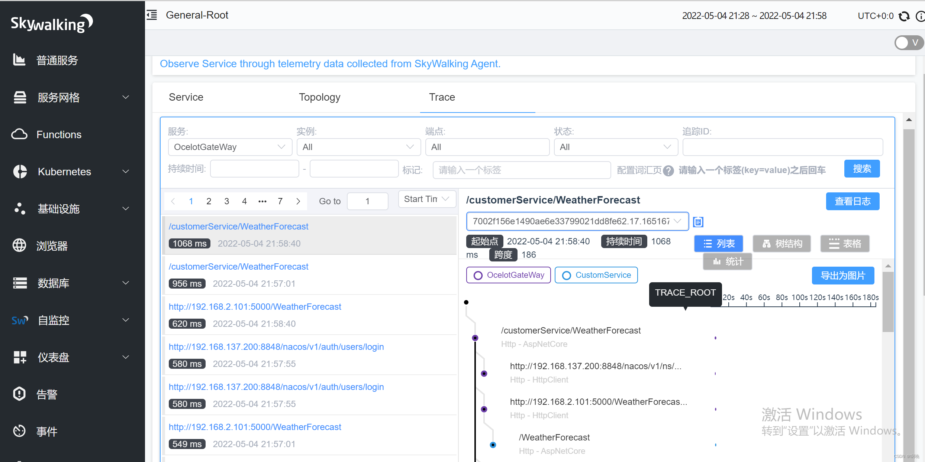Expand the 数据库 sidebar menu
The image size is (925, 462).
click(x=126, y=283)
